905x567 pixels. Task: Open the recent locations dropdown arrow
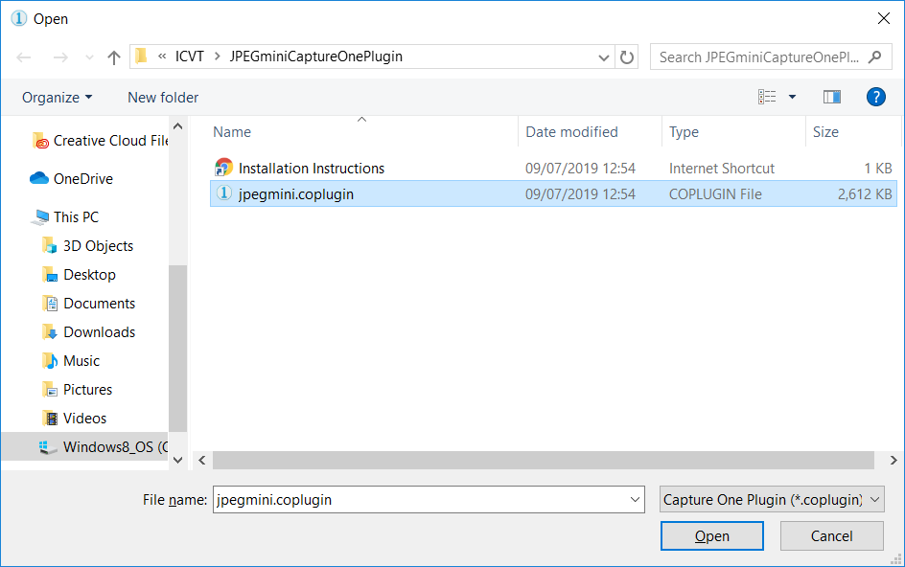(x=89, y=57)
